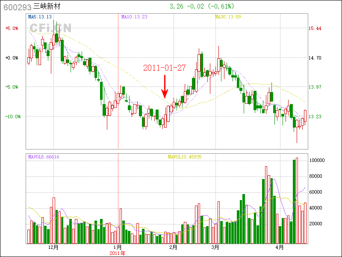The image size is (342, 257).
Task: Select the 3月 time axis label
Action: (215, 248)
